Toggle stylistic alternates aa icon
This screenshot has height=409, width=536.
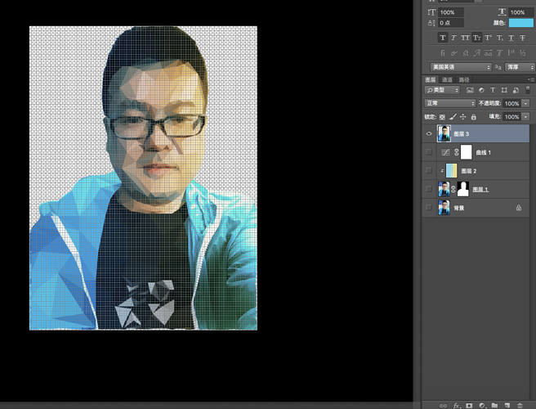(488, 52)
